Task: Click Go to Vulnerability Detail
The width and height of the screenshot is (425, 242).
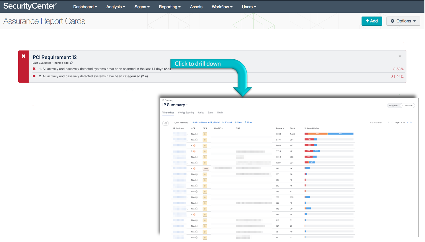Action: (206, 122)
